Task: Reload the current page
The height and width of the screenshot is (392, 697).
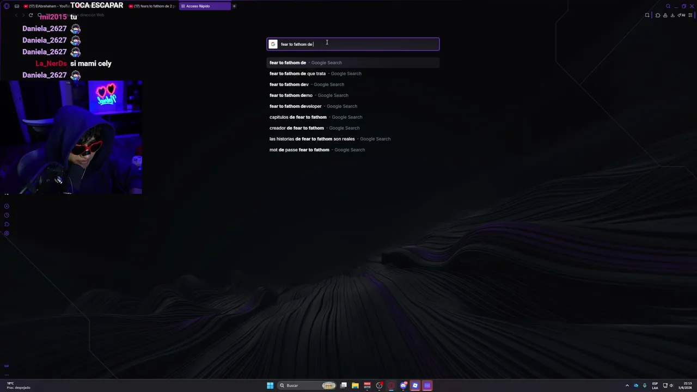Action: (31, 15)
